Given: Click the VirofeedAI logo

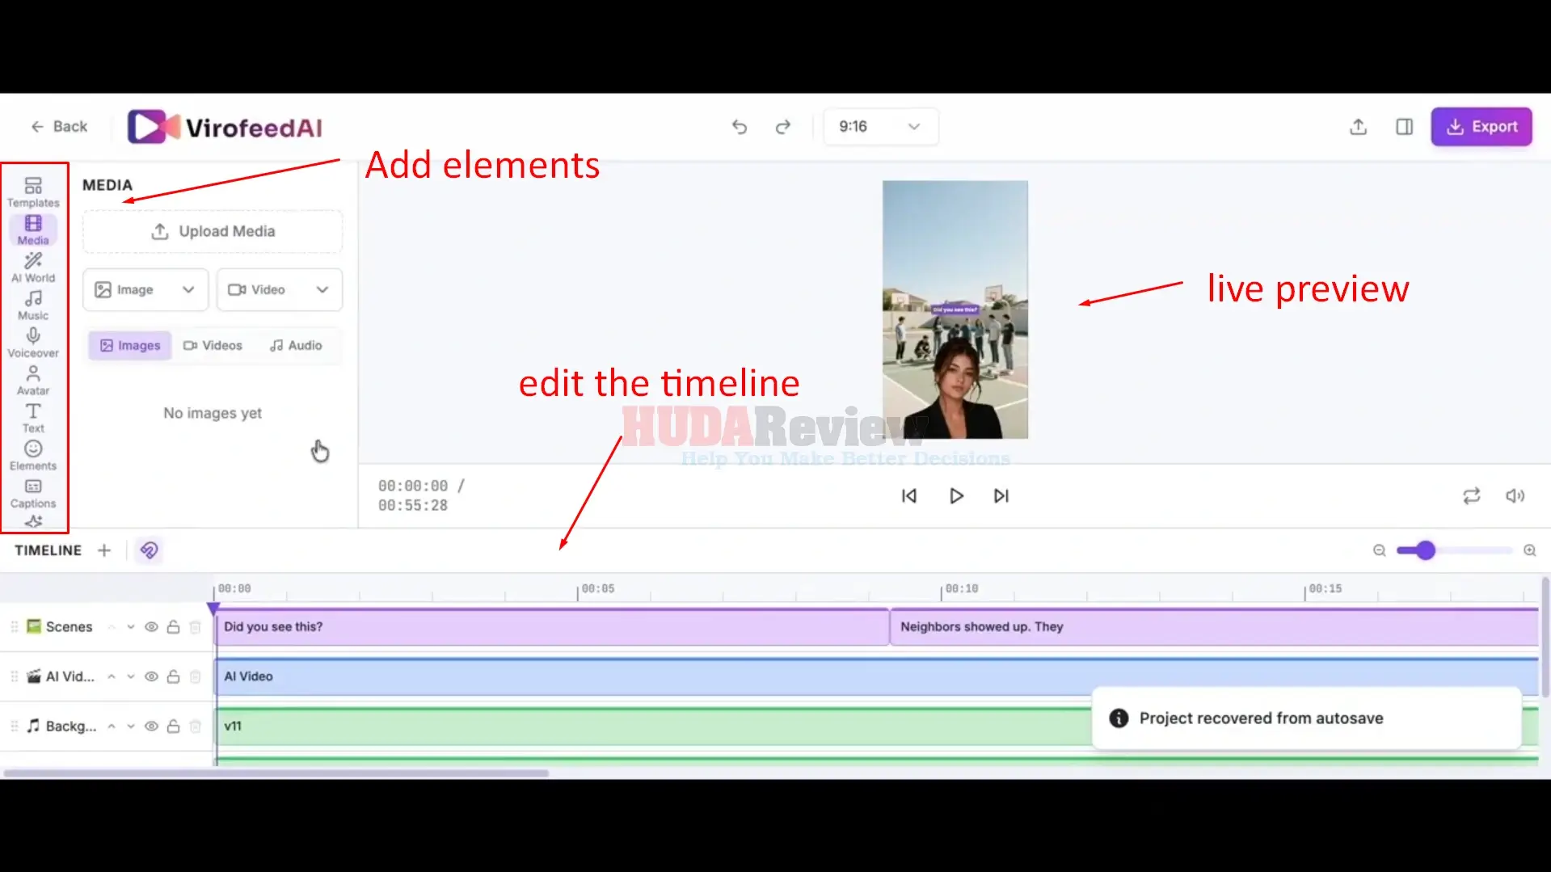Looking at the screenshot, I should point(225,127).
